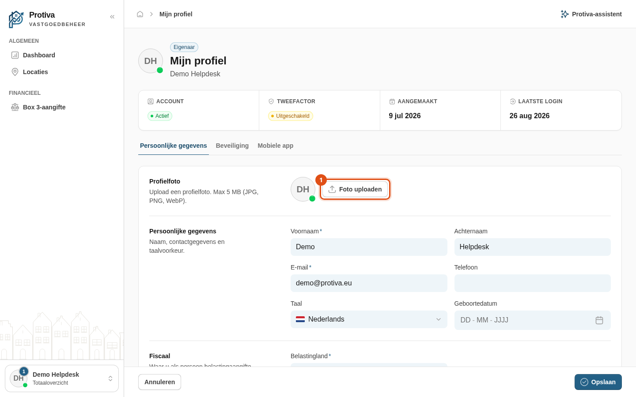This screenshot has width=636, height=397.
Task: Click the Foto uploaden button
Action: [x=355, y=189]
